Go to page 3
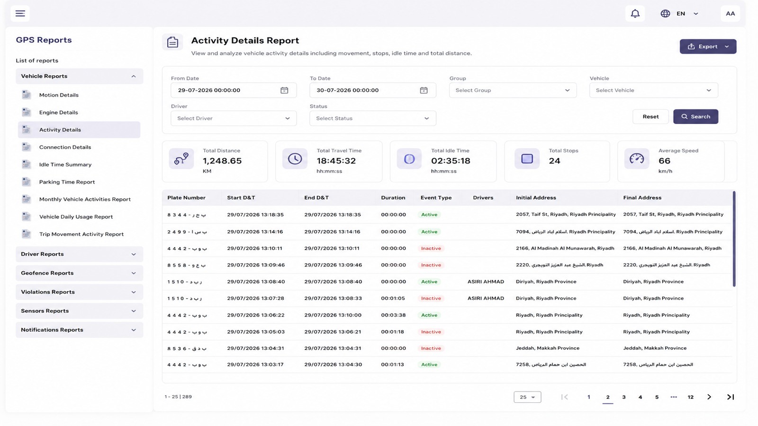 [x=624, y=397]
